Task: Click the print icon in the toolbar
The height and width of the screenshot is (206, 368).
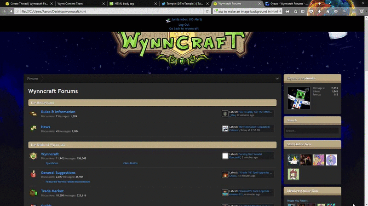Action: tap(287, 11)
